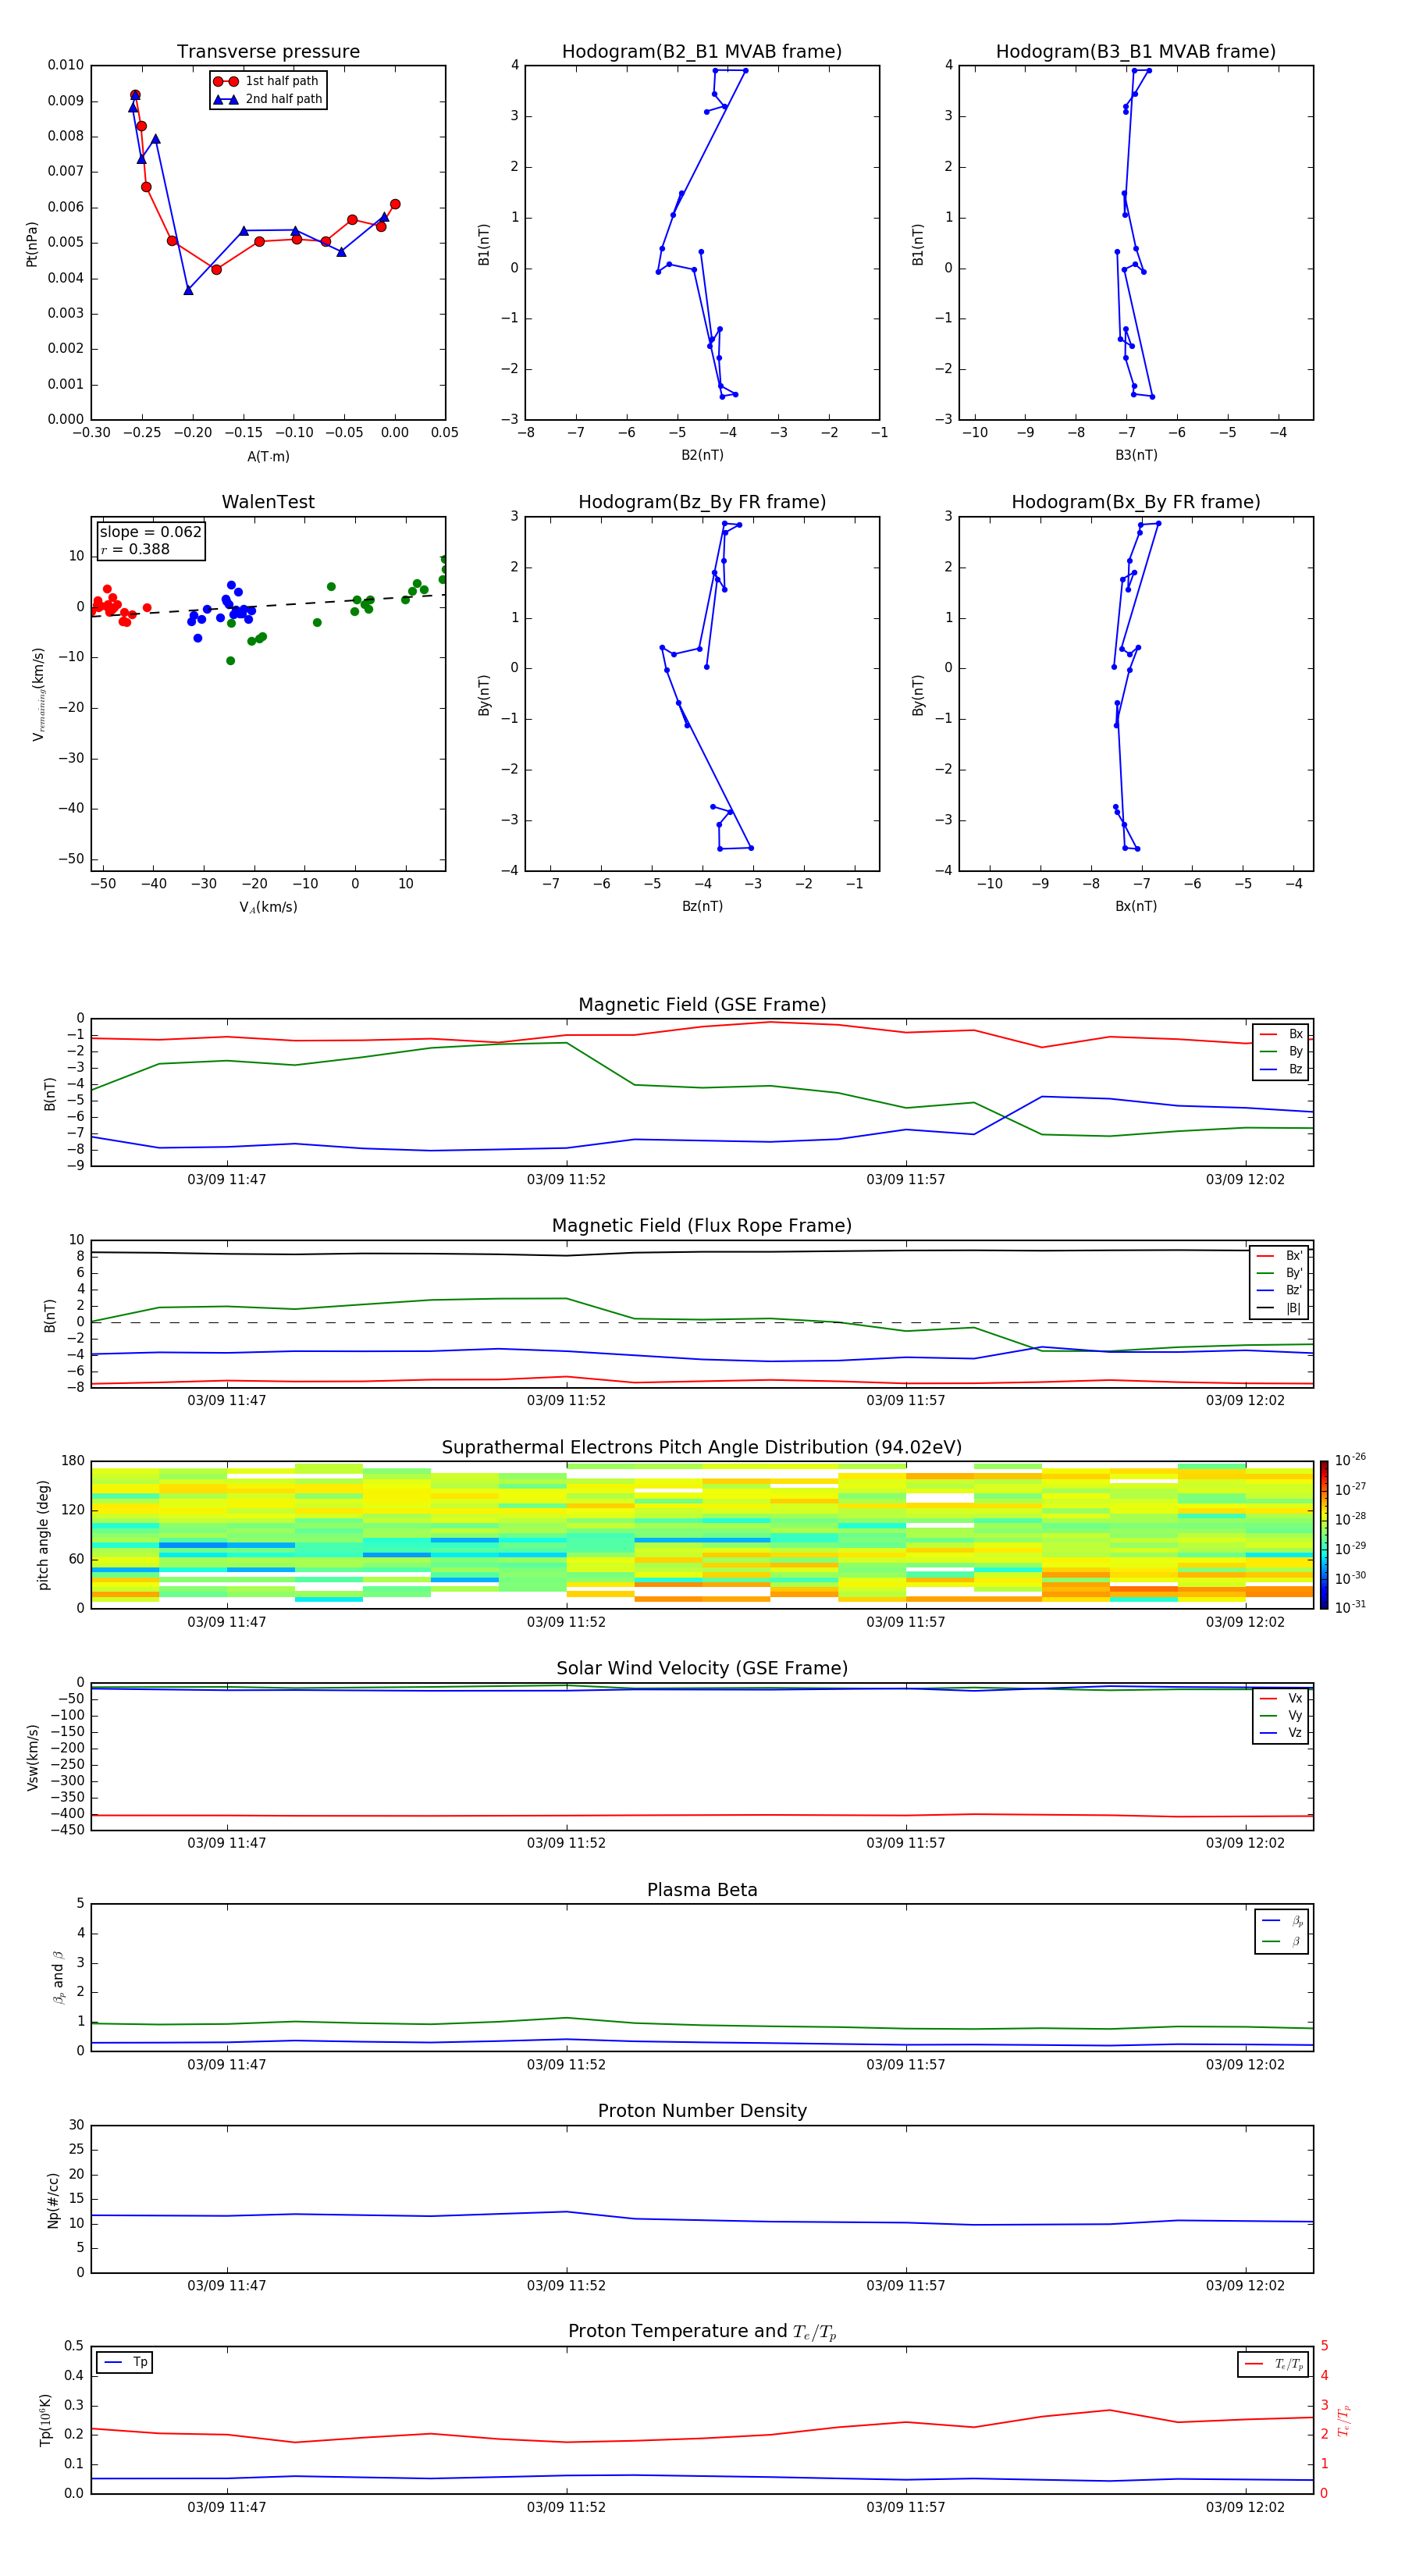Image resolution: width=1405 pixels, height=2576 pixels.
Task: Click the pitch angle colorbar scale
Action: [x=1324, y=1535]
